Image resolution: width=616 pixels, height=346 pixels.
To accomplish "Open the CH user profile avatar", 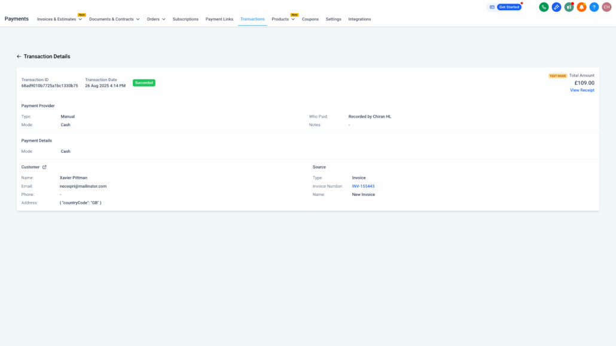I will [606, 7].
